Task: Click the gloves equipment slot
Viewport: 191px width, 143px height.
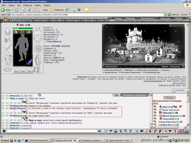Action: coord(38,40)
